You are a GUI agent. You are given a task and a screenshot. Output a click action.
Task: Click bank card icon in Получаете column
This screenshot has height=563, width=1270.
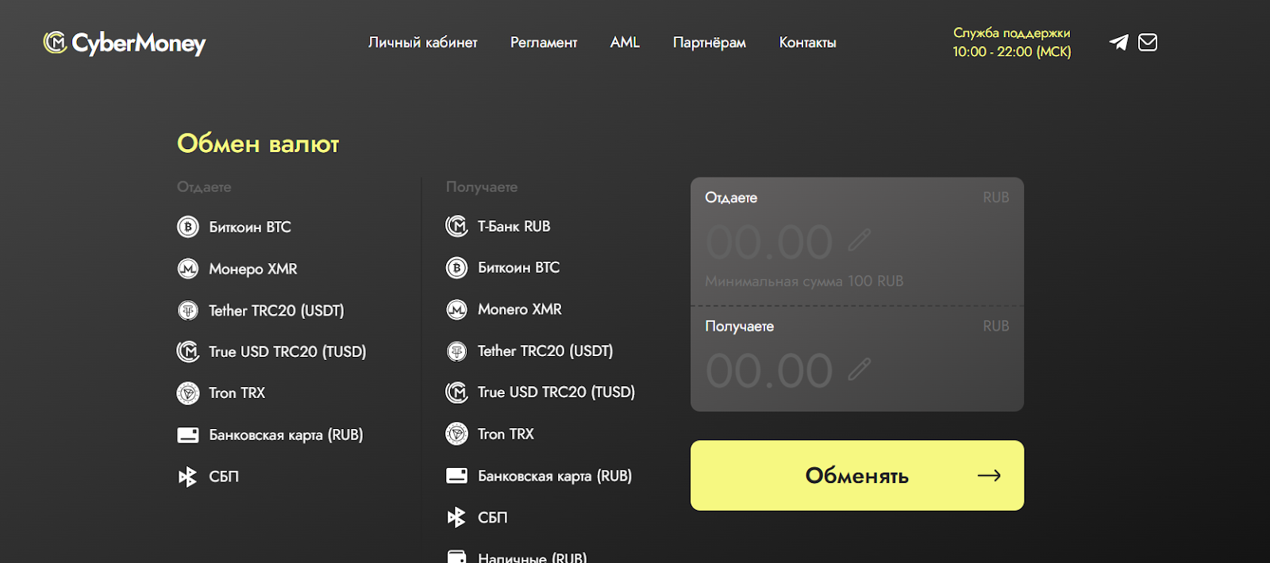tap(457, 476)
